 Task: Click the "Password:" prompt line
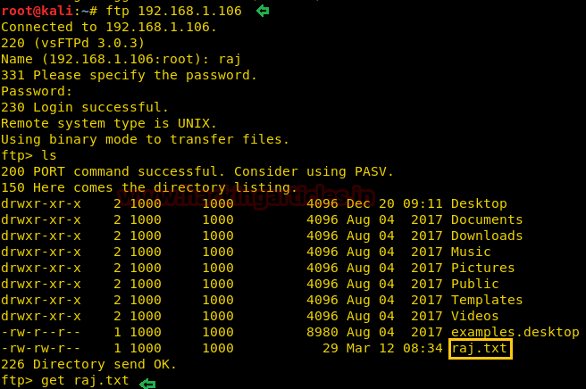point(37,91)
